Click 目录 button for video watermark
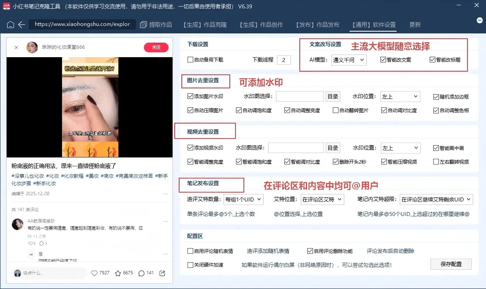The width and height of the screenshot is (486, 289). [333, 148]
